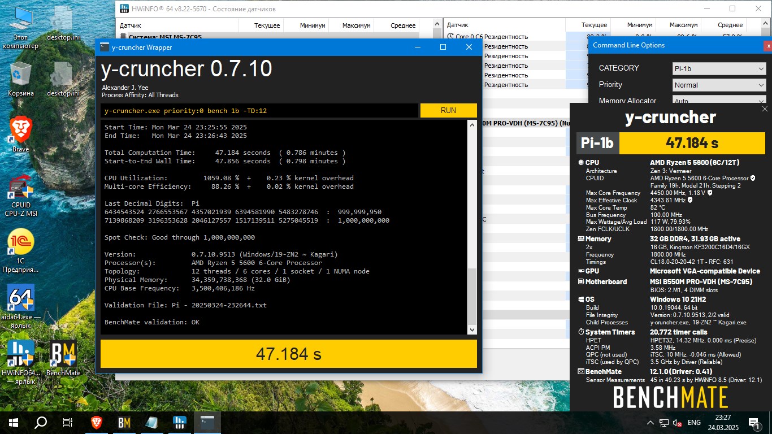Click the console scrollbar up arrow

(x=472, y=124)
